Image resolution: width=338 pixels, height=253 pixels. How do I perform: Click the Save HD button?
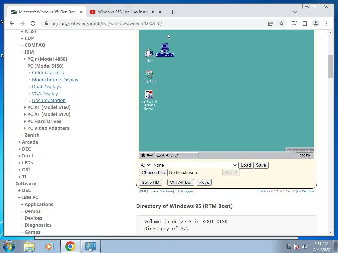coord(150,183)
